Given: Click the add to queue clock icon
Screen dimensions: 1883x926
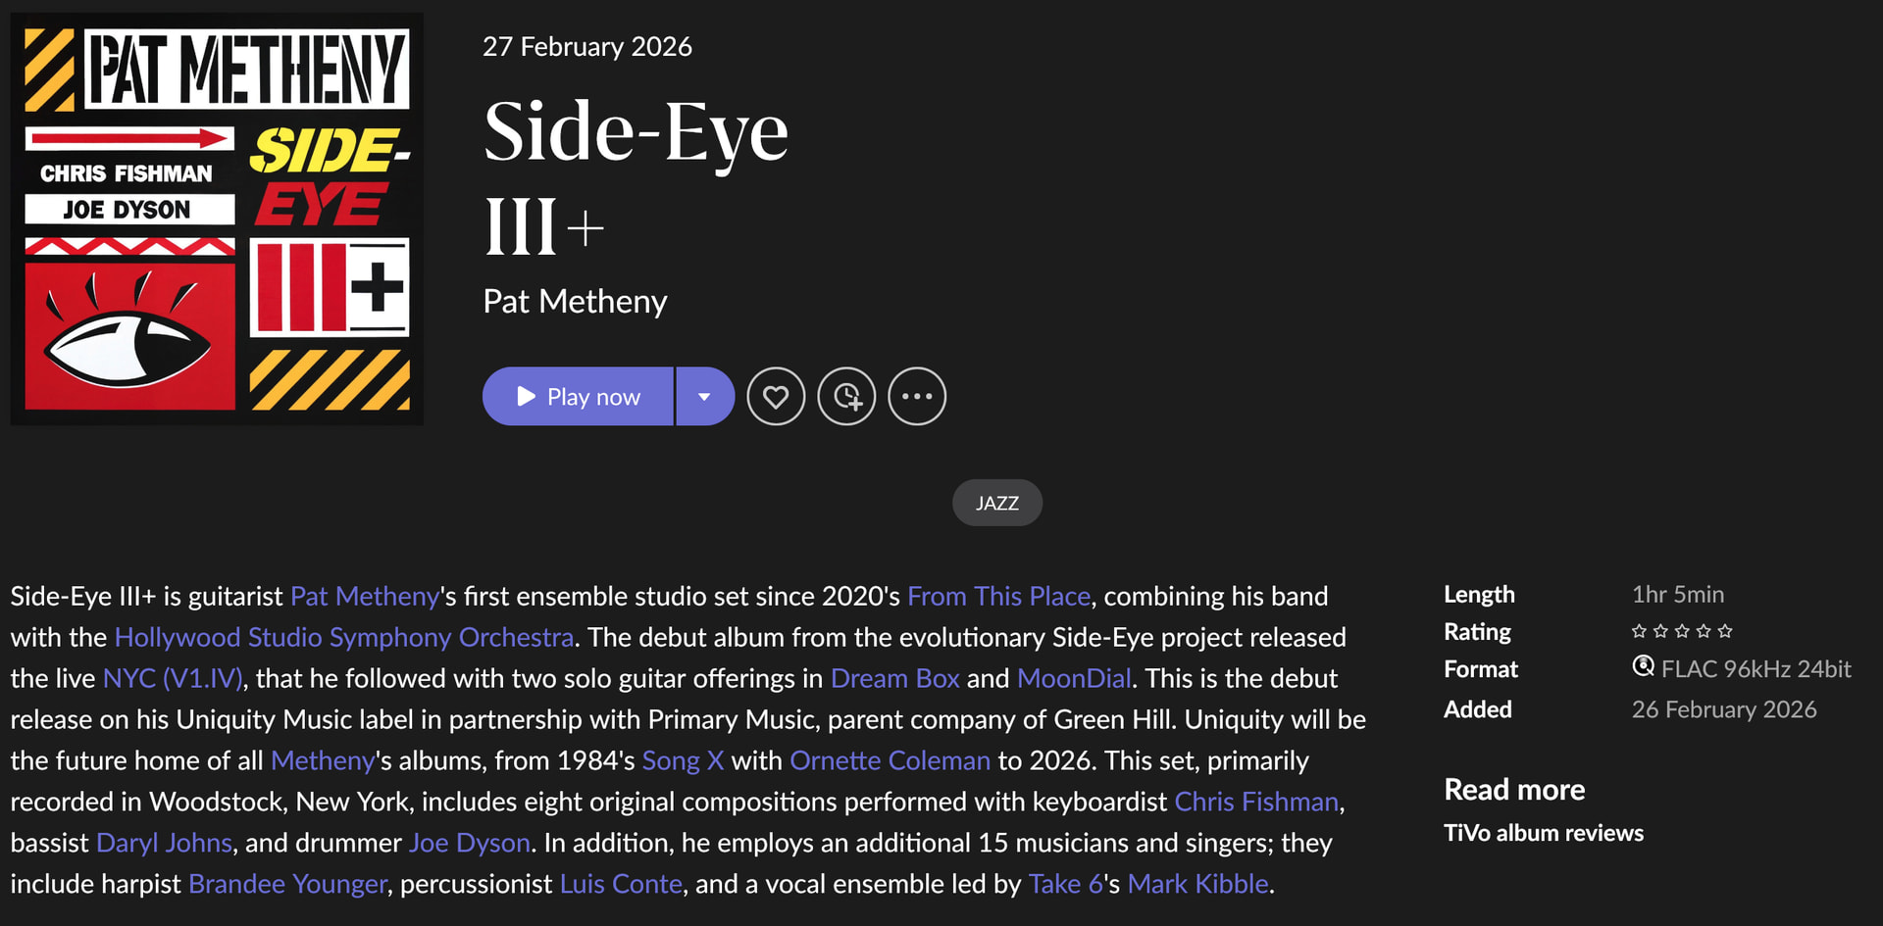Looking at the screenshot, I should (846, 397).
